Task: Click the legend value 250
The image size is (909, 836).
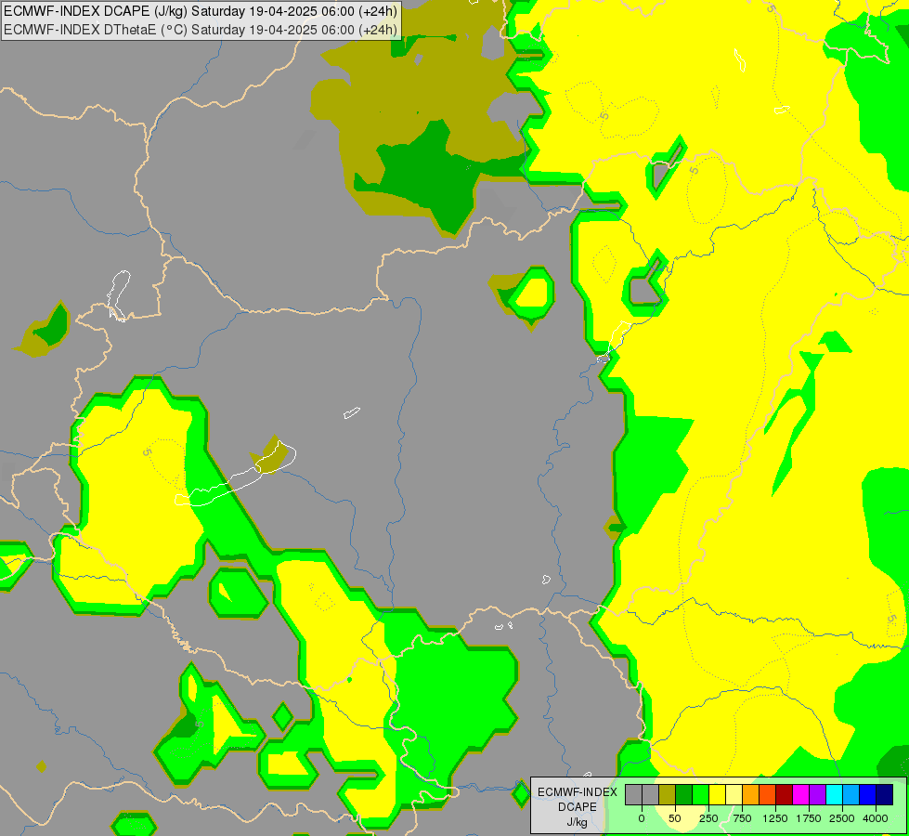Action: [x=708, y=818]
